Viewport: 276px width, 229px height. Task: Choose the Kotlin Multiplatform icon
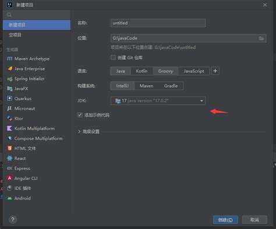pyautogui.click(x=9, y=128)
